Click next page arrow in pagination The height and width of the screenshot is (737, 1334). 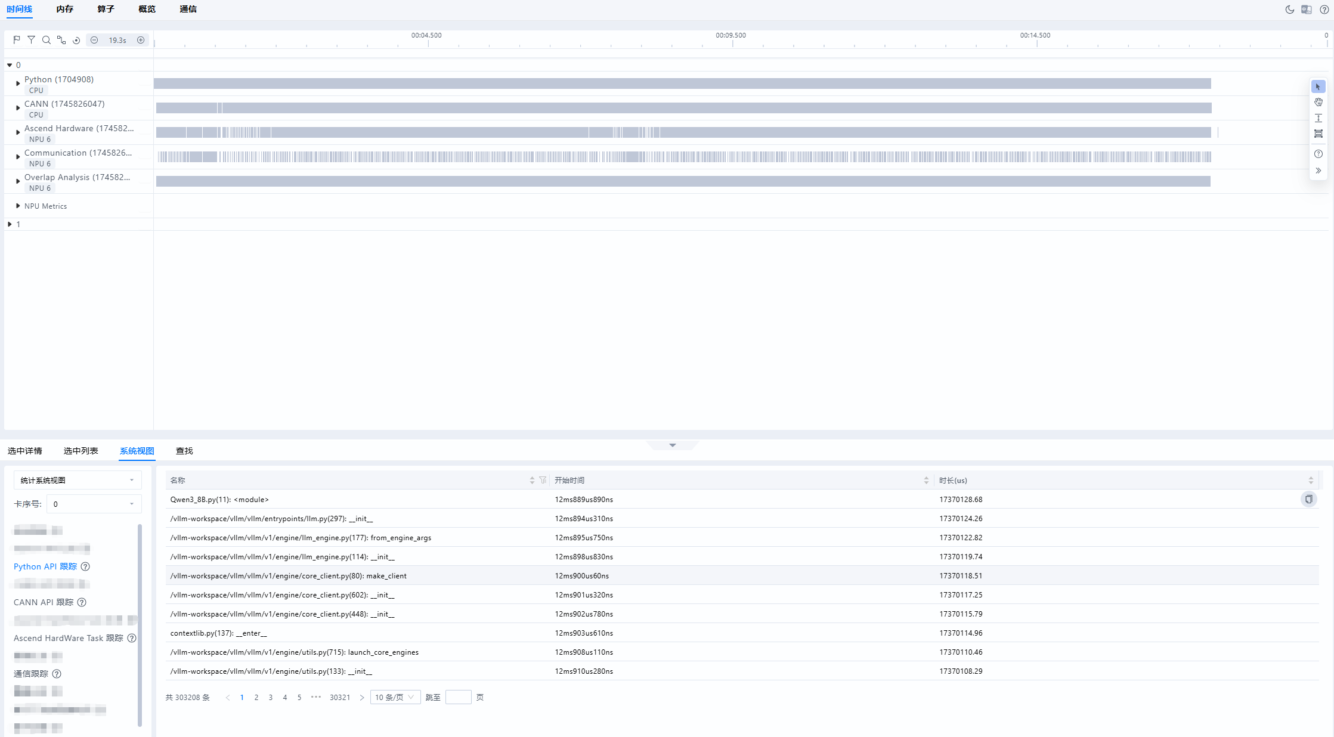pos(362,697)
